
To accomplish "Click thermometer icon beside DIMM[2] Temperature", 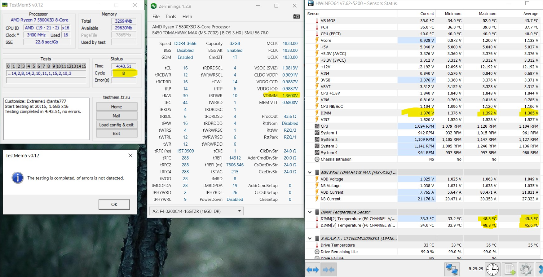I will [317, 218].
